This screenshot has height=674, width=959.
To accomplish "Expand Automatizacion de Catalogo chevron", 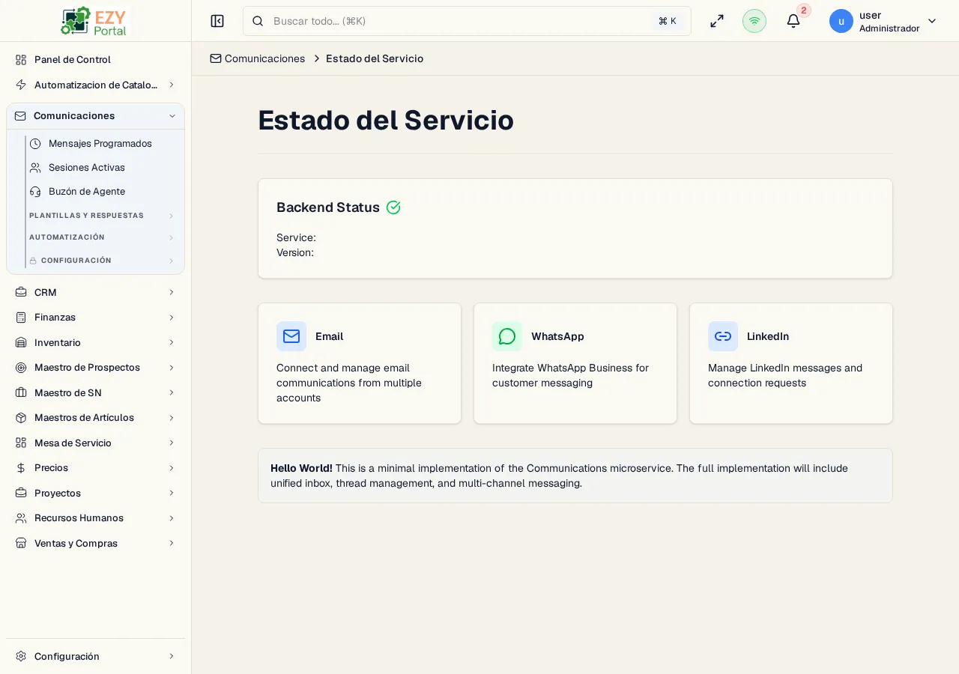I will (172, 85).
